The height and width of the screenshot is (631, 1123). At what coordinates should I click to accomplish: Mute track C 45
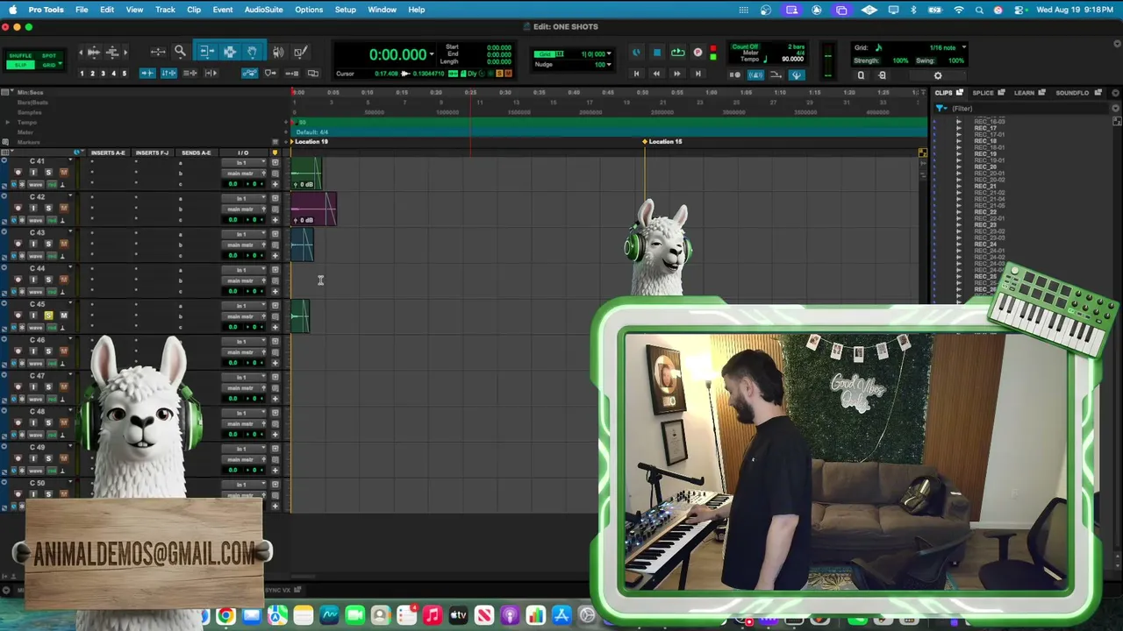(x=63, y=315)
